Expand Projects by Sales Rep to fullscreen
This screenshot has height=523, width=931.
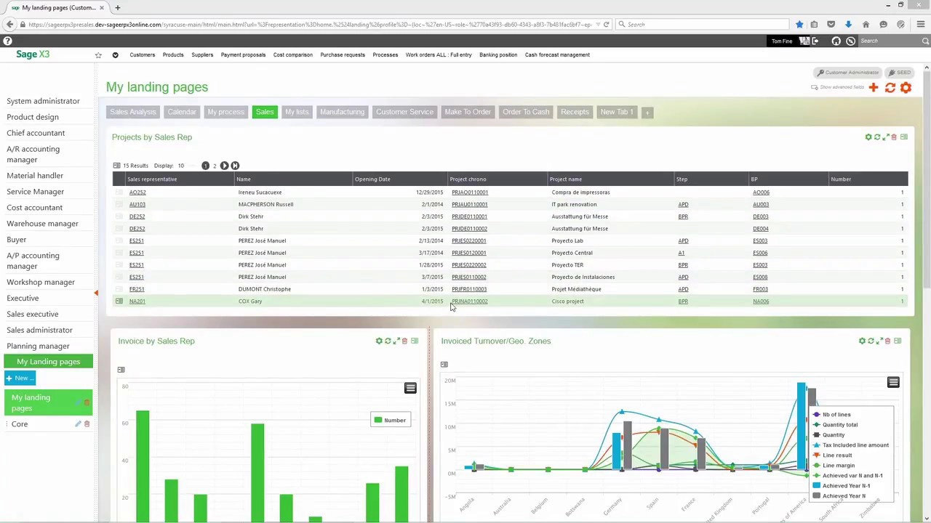click(885, 137)
